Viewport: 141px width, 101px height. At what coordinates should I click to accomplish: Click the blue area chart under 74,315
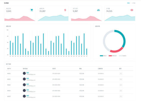pyautogui.click(x=120, y=18)
